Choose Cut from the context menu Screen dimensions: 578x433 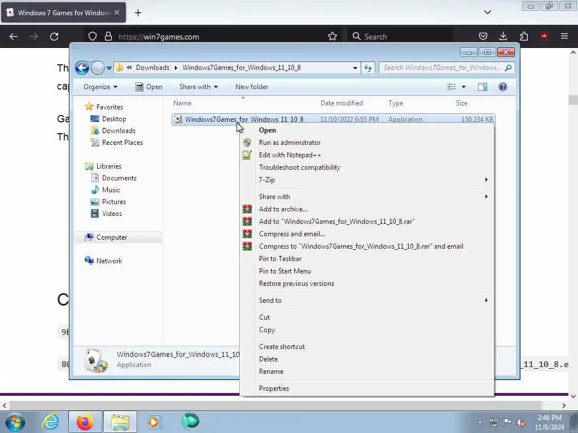tap(367, 317)
